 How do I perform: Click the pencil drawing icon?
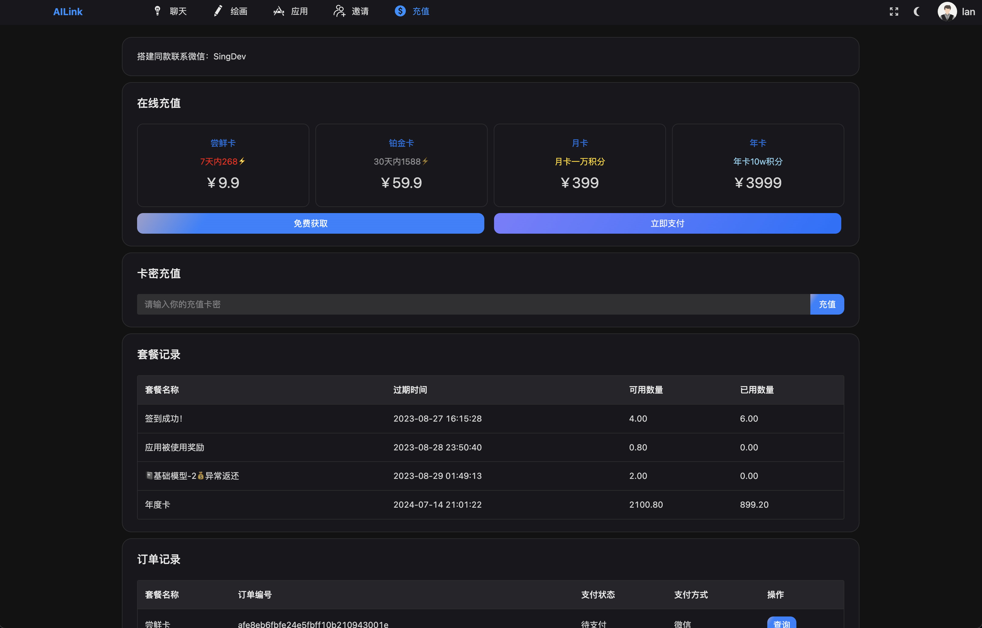[218, 11]
